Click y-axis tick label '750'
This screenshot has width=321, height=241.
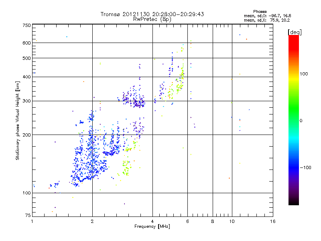pos(26,25)
